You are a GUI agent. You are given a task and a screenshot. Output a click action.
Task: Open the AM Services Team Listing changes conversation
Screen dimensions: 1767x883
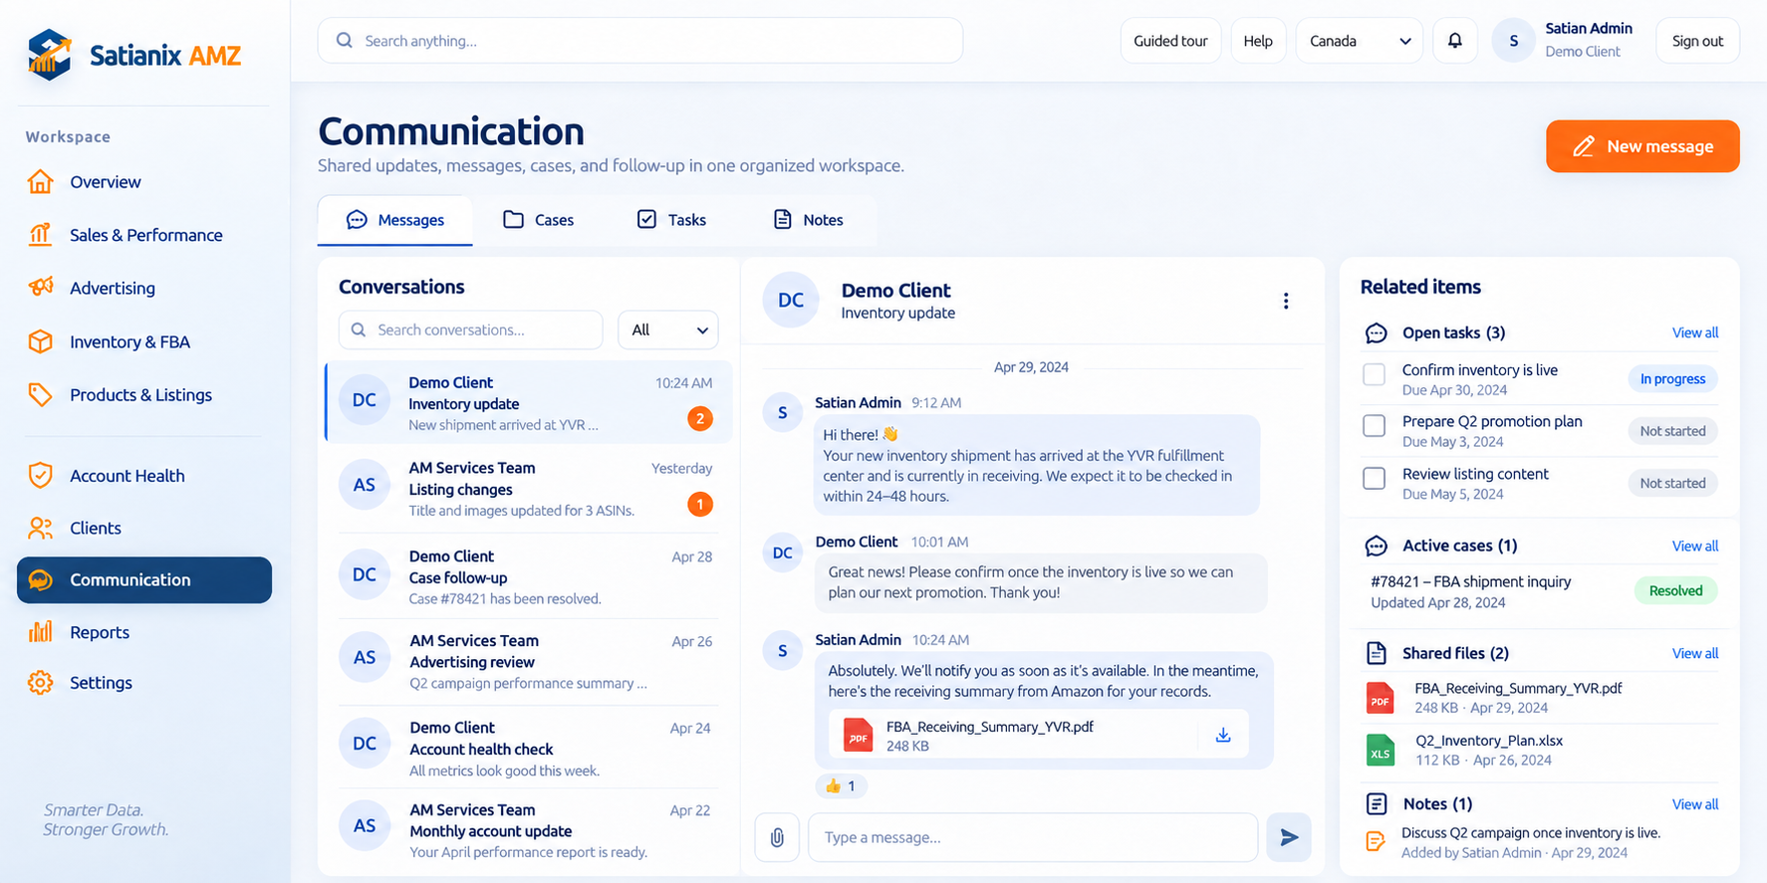point(529,489)
